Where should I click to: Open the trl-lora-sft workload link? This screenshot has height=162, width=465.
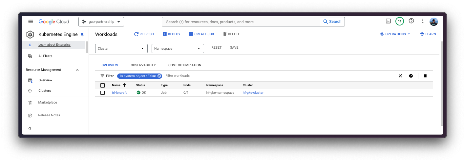[x=119, y=93]
